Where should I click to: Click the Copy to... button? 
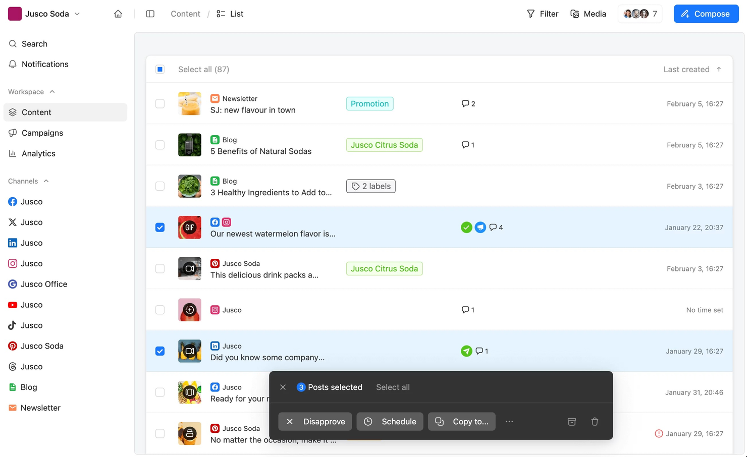coord(462,422)
